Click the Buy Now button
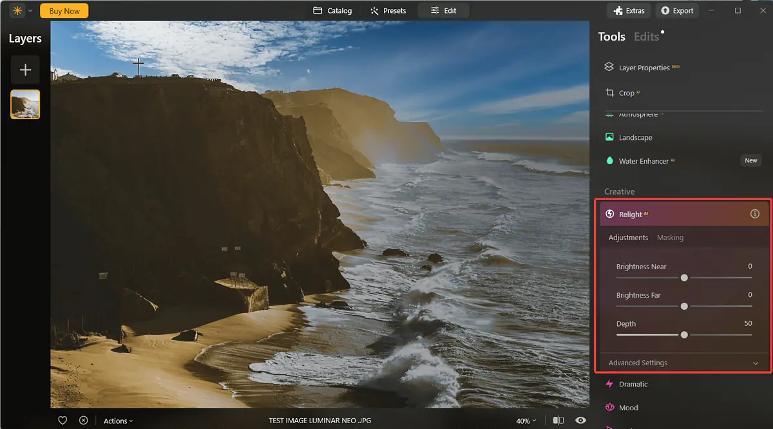This screenshot has height=429, width=773. coord(64,11)
